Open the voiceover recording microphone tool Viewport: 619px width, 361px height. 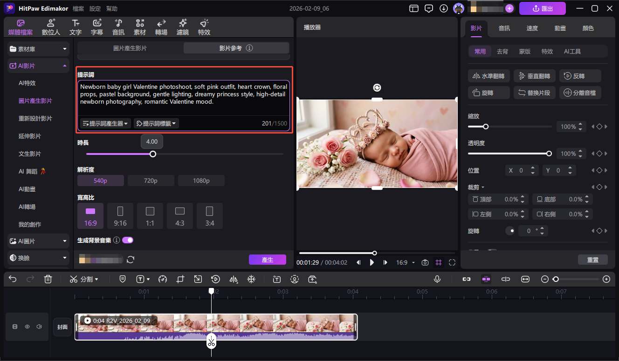coord(437,279)
